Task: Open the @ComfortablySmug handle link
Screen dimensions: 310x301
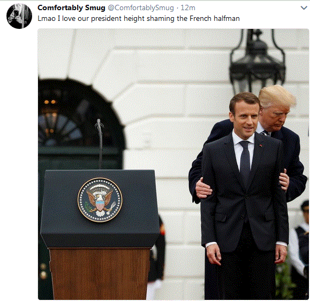Action: (x=141, y=8)
